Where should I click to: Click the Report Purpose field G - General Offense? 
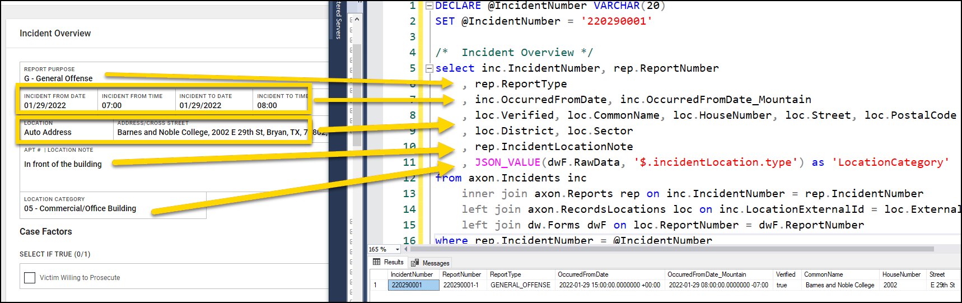coord(58,78)
